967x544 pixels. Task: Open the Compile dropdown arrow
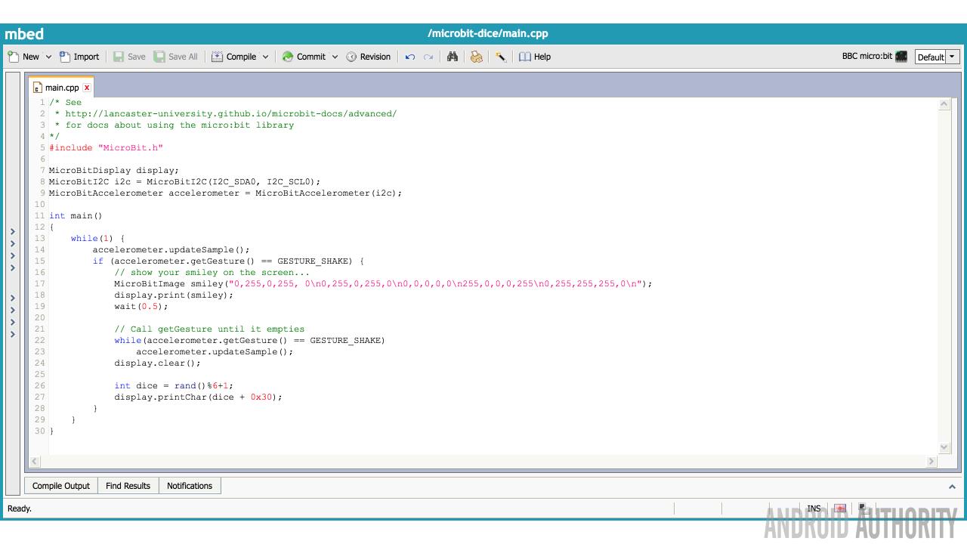coord(265,57)
